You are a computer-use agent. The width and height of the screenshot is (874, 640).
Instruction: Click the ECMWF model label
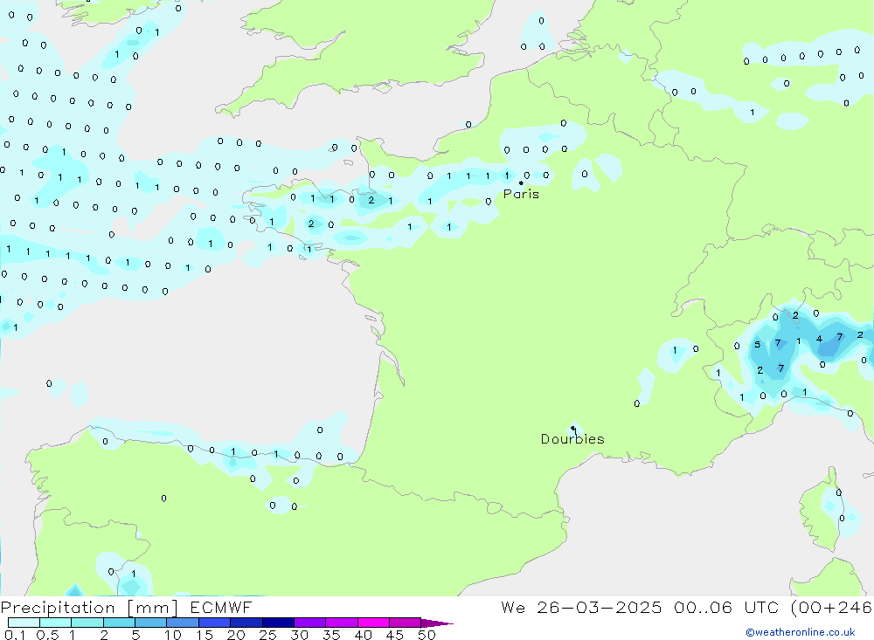click(221, 607)
